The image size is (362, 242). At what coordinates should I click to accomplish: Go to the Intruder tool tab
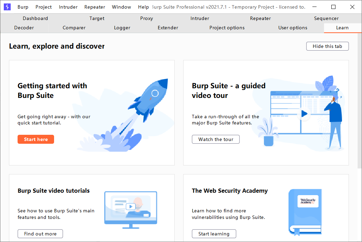(x=200, y=18)
